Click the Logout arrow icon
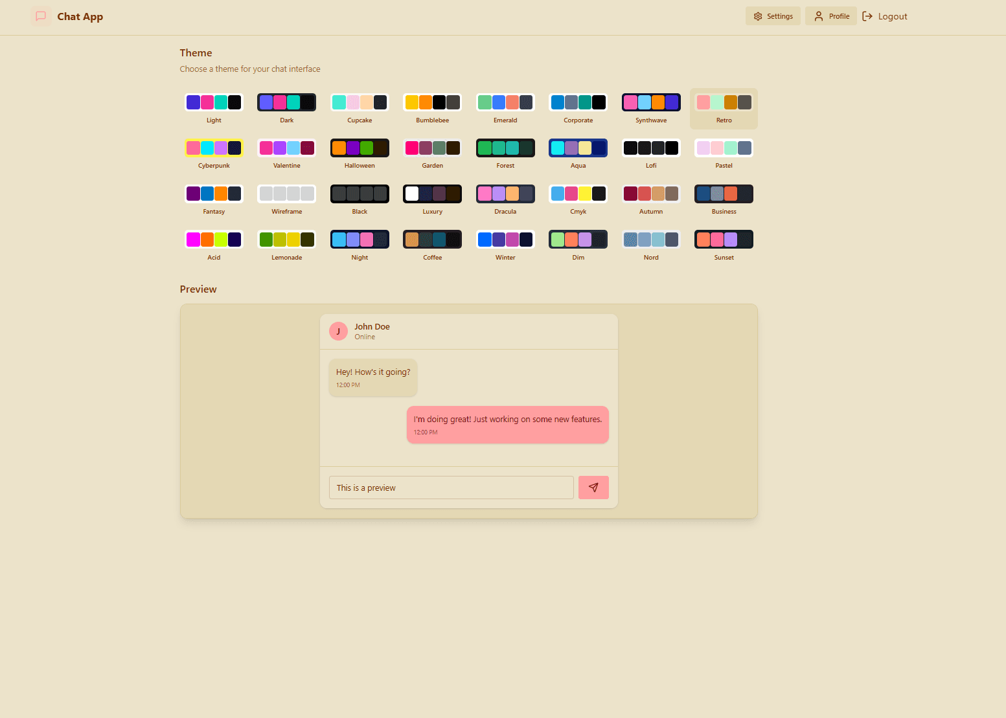This screenshot has height=718, width=1006. tap(867, 16)
